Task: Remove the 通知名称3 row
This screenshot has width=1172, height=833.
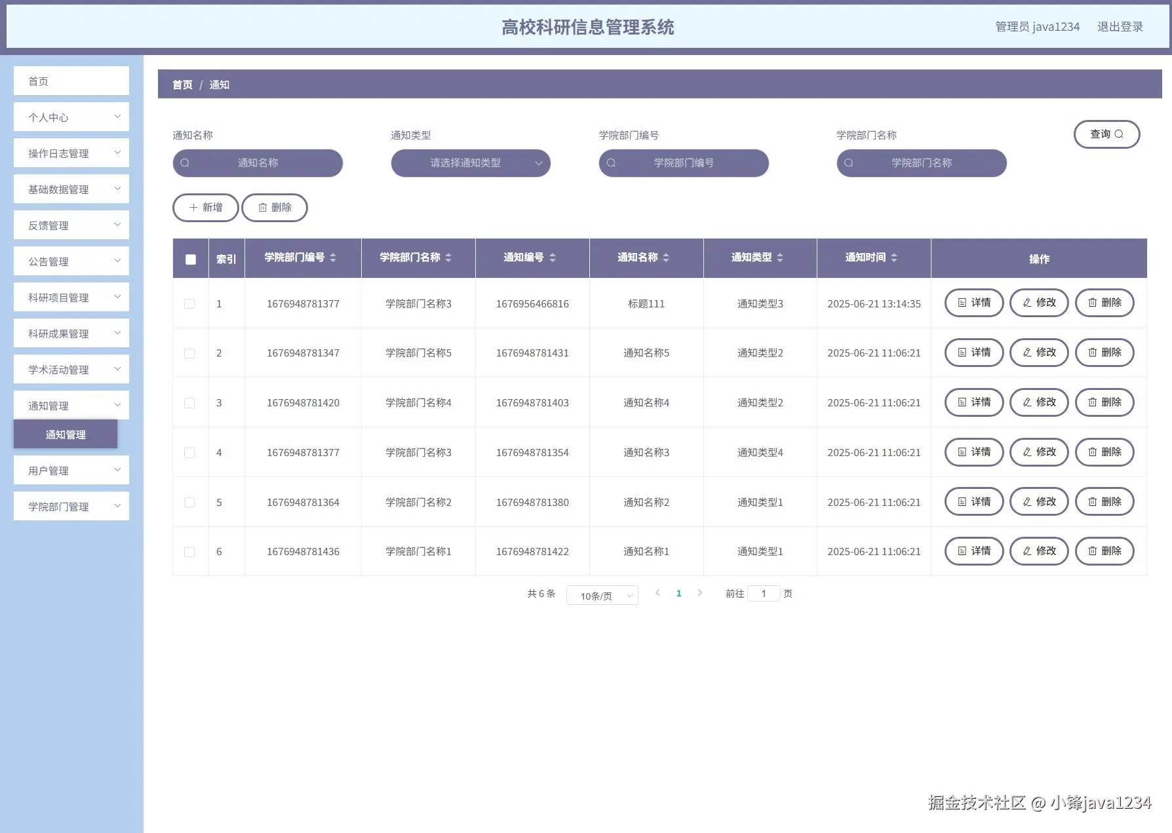Action: (x=1104, y=452)
